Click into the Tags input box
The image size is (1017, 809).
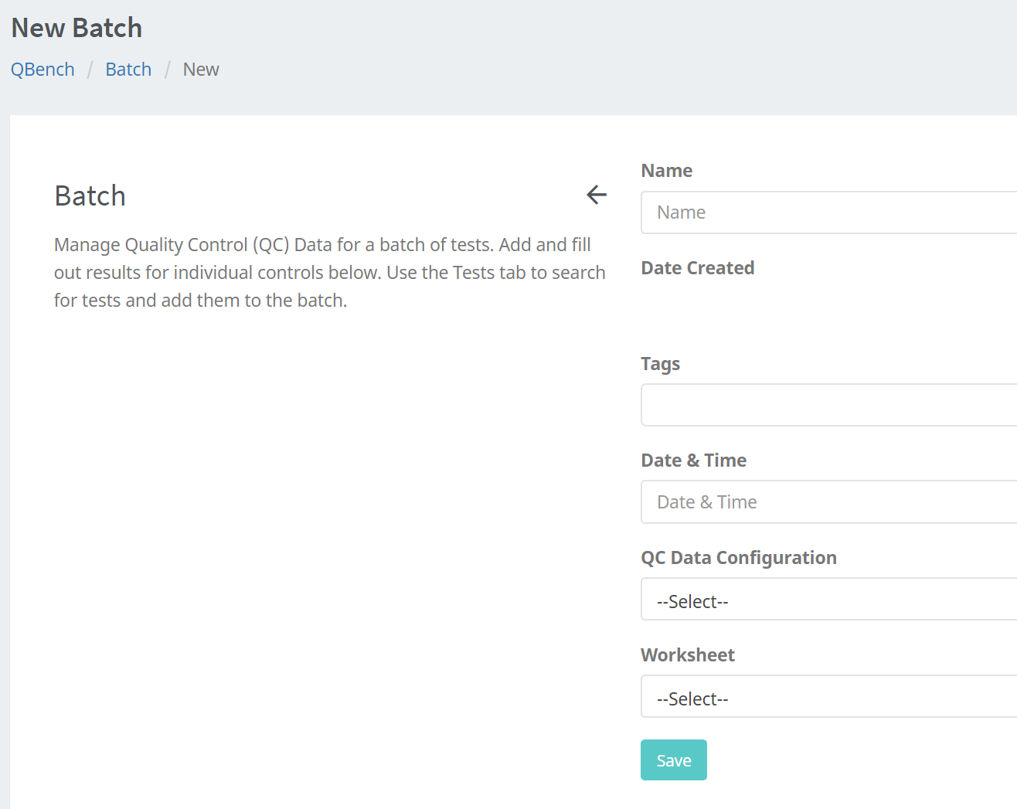[828, 405]
